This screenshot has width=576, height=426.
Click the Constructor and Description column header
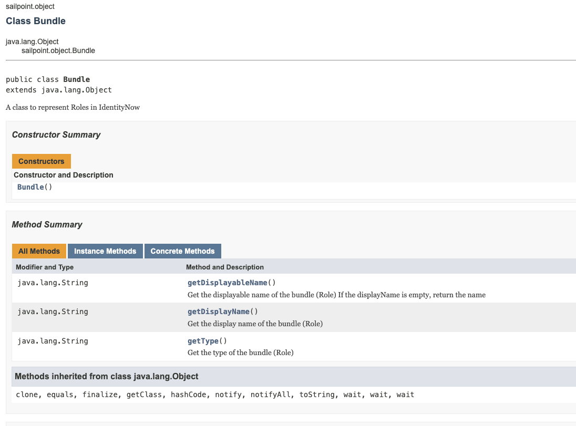[64, 175]
